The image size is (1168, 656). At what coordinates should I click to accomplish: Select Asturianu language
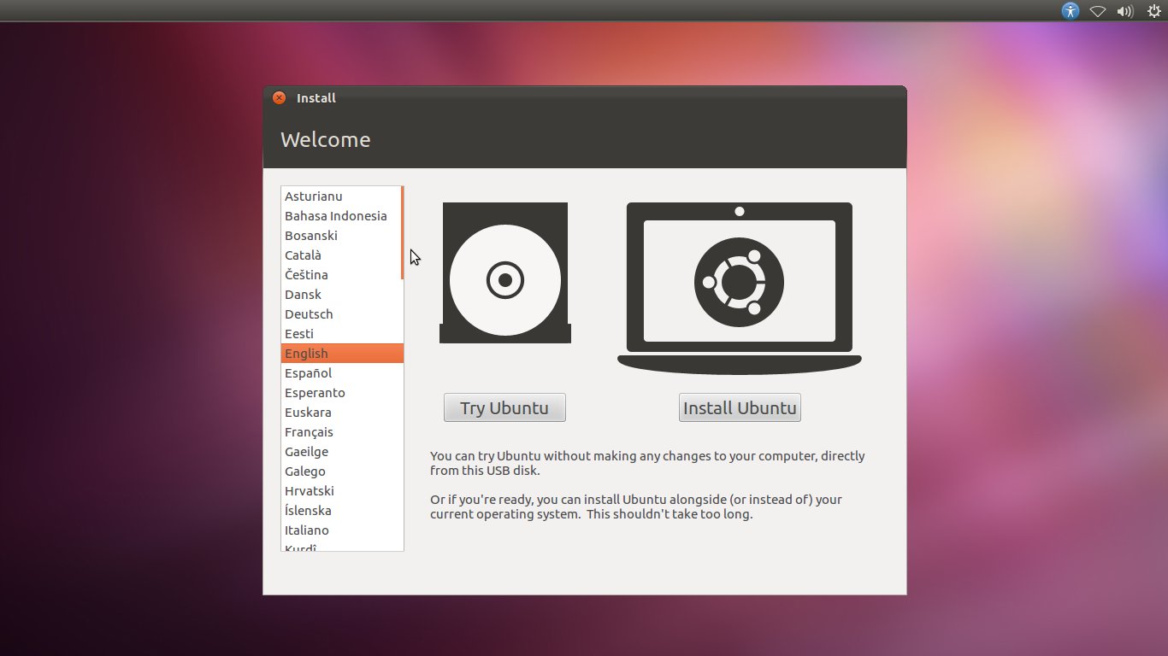point(342,196)
